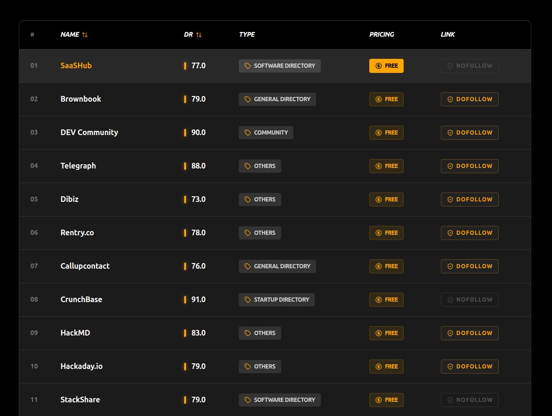
Task: Click the coin icon in Hackaday.io's FREE badge
Action: pos(379,367)
